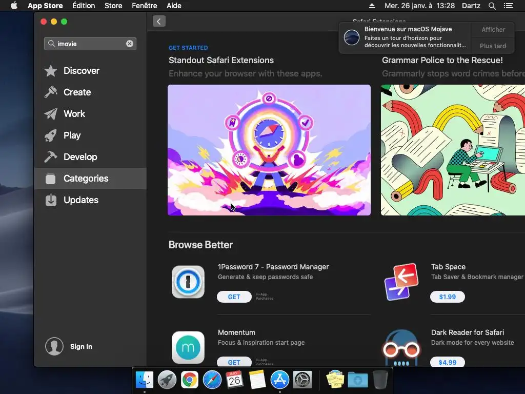Click 'Dark Reader for Safari' title

tap(468, 332)
